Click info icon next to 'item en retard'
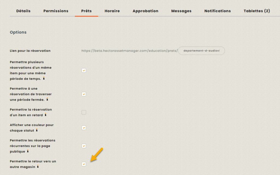 (x=45, y=115)
